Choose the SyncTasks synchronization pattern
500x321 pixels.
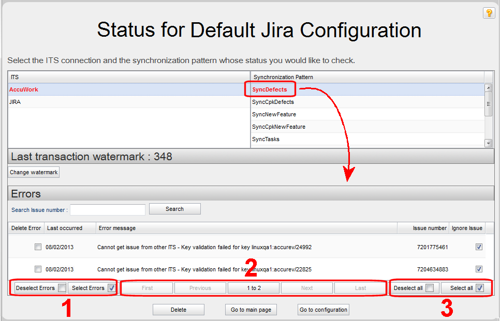coord(266,139)
